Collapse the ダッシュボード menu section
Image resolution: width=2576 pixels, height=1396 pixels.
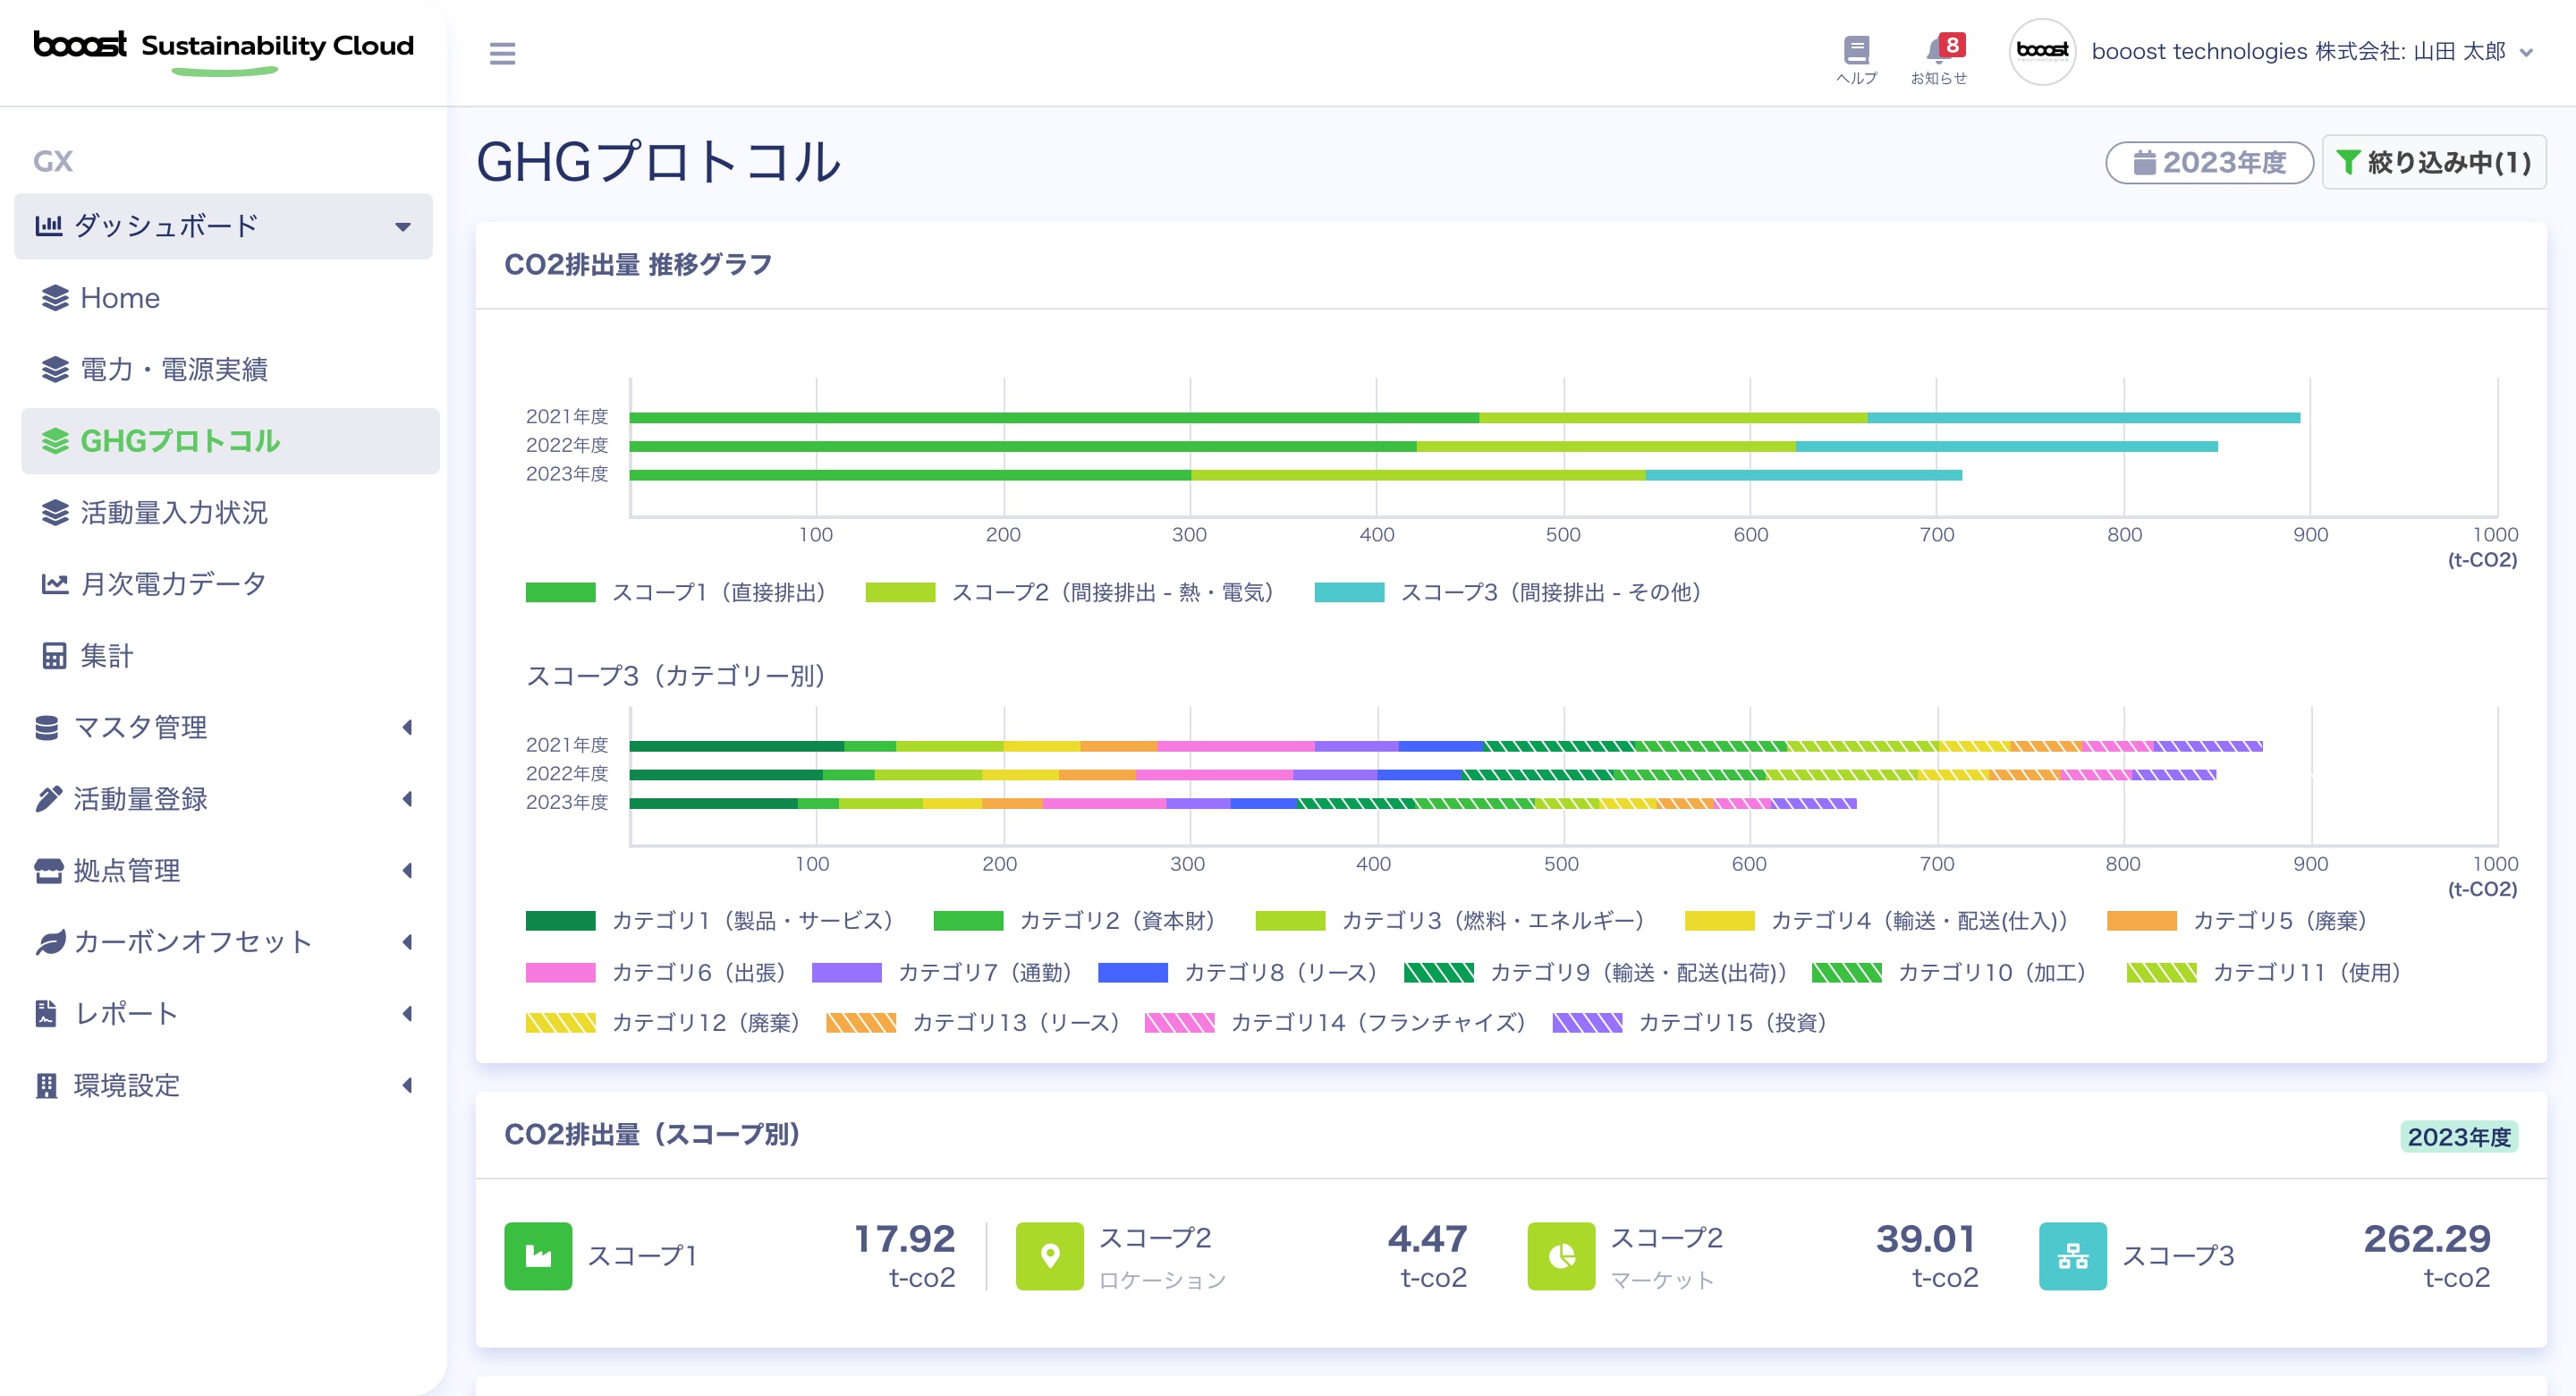pyautogui.click(x=223, y=226)
